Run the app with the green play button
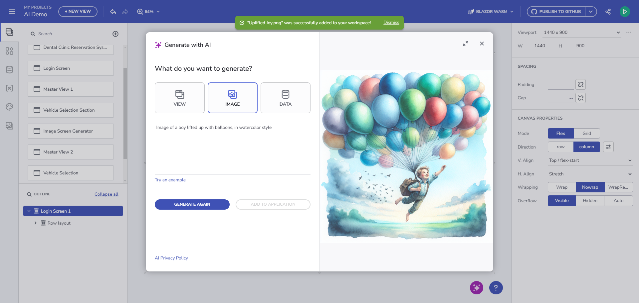This screenshot has width=639, height=303. click(625, 12)
